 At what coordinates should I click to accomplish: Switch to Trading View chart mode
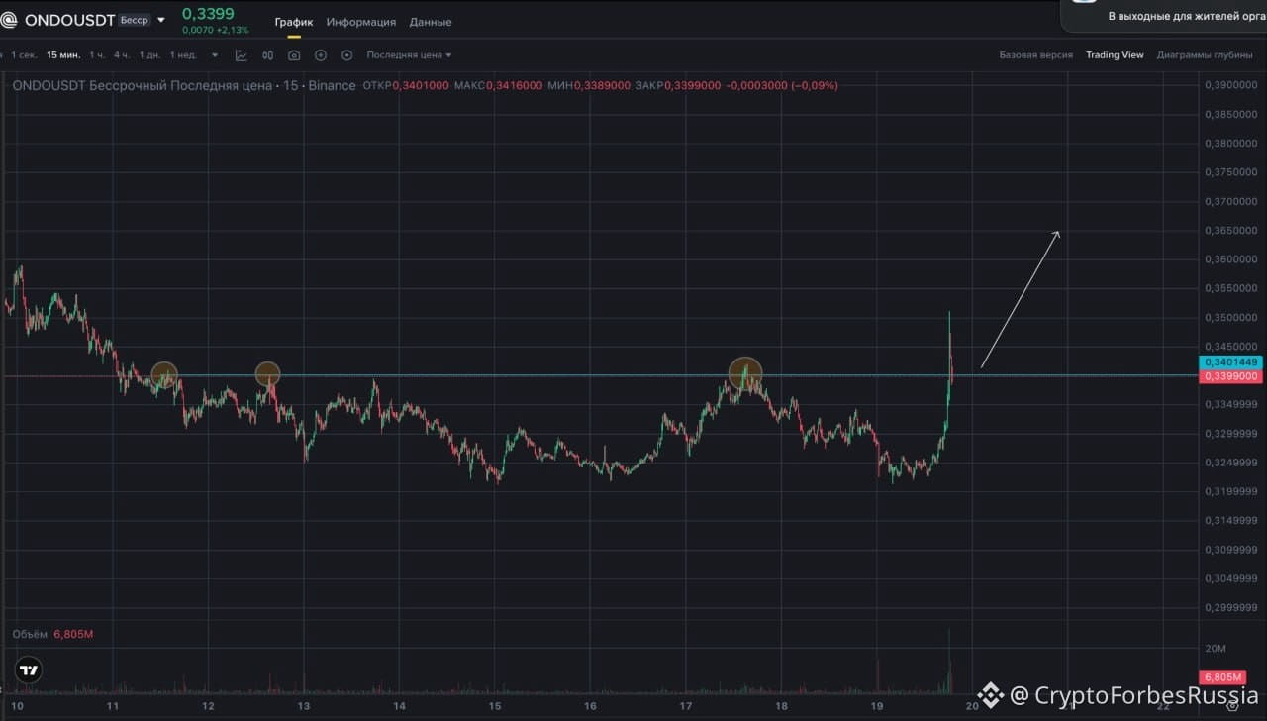point(1115,55)
